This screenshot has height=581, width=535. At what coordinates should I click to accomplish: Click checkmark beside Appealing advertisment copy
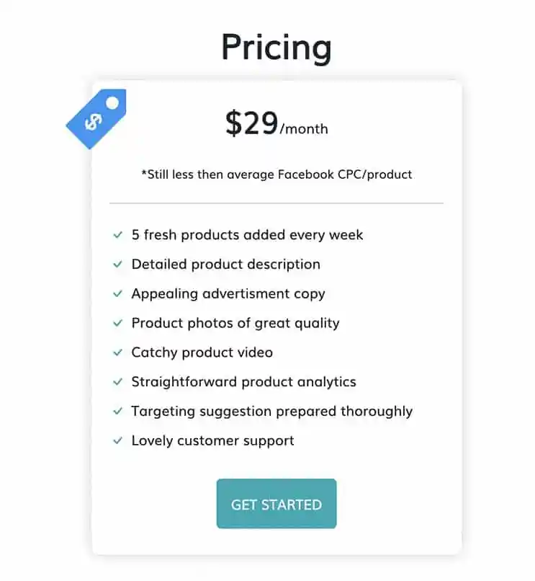[118, 294]
